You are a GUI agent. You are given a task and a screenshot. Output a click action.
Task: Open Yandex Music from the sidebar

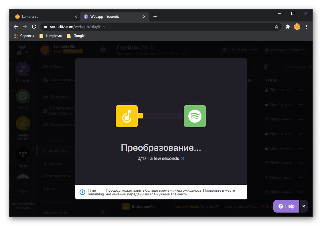tap(23, 123)
